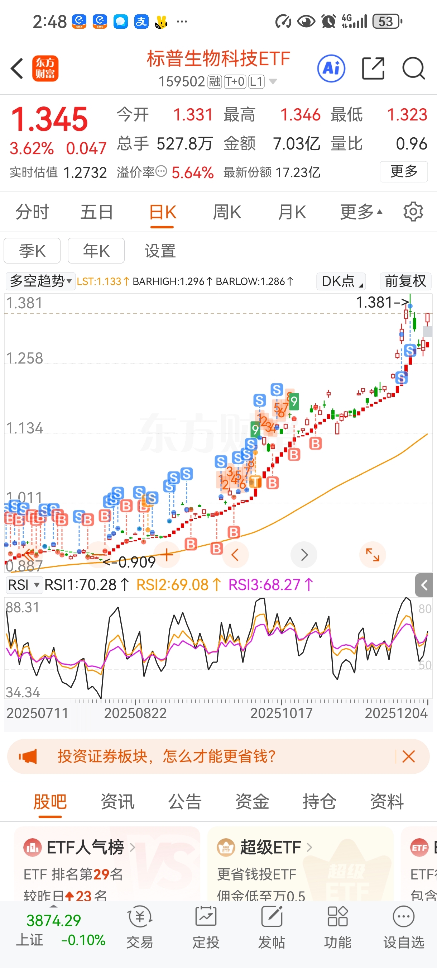The width and height of the screenshot is (437, 968).
Task: Tap the 标普生物科技ETF title
Action: pyautogui.click(x=218, y=59)
